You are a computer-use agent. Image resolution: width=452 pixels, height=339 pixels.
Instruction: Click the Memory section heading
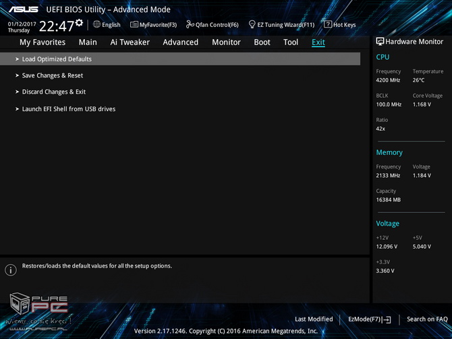(389, 152)
